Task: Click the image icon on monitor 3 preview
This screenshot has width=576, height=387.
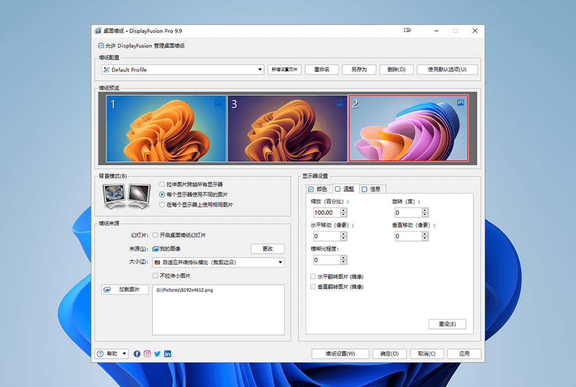Action: 340,103
